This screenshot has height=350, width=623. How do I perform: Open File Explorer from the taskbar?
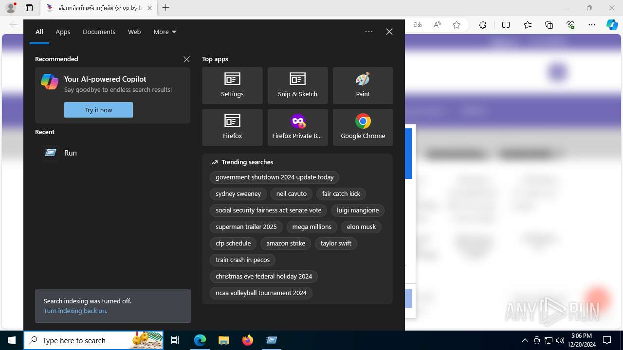click(223, 340)
